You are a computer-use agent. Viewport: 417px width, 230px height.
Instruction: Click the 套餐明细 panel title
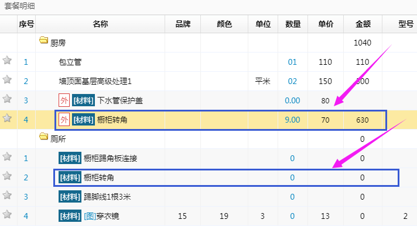[x=19, y=6]
